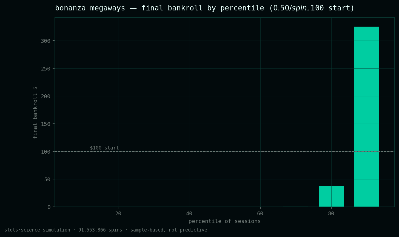Click the y-axis tick value 150
The width and height of the screenshot is (399, 237).
pos(46,124)
